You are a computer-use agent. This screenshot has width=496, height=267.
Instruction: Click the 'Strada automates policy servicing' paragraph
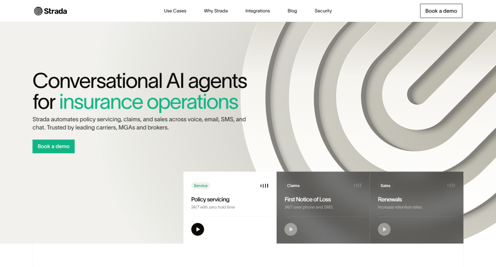[x=139, y=123]
